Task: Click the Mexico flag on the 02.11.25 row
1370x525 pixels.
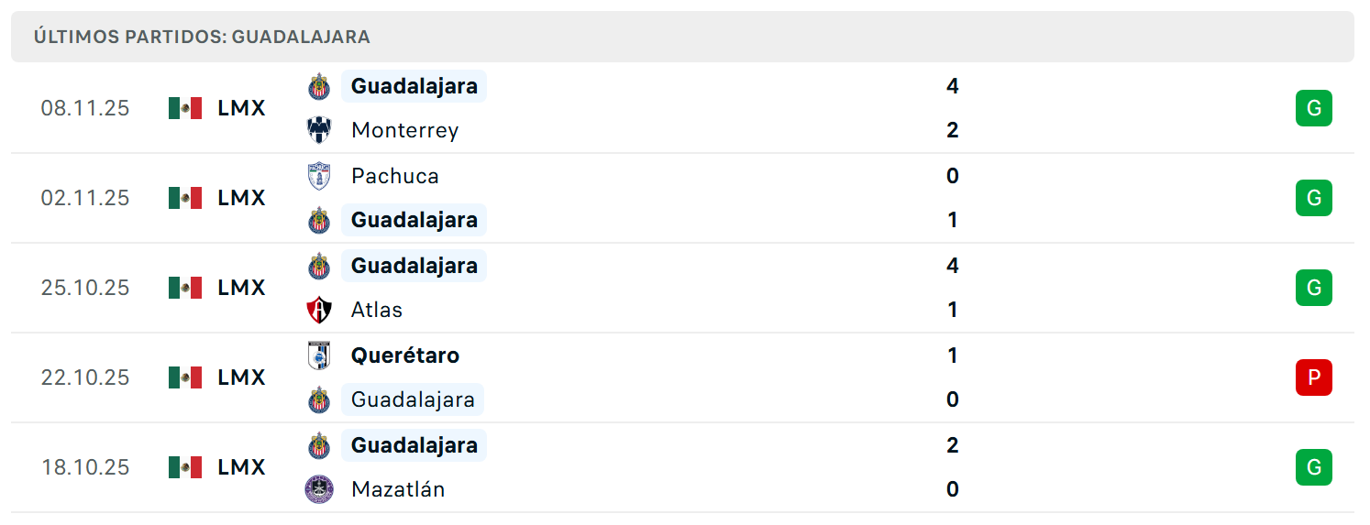Action: [185, 198]
